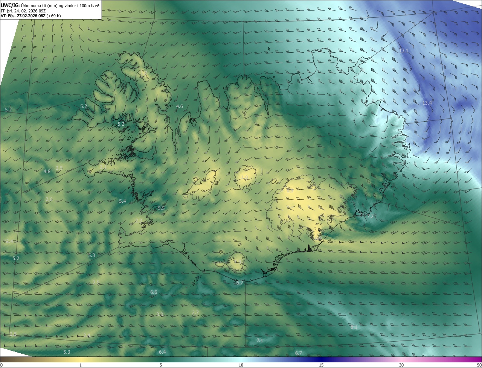Click the 0.9 value label on the map

coord(290,190)
